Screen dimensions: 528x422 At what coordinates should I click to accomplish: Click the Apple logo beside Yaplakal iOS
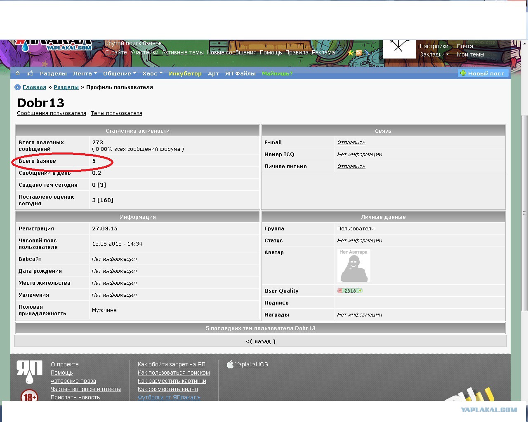point(230,364)
